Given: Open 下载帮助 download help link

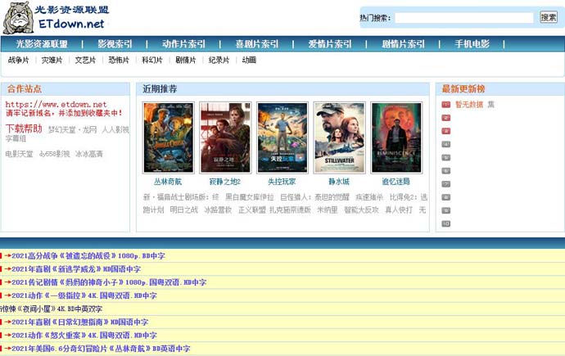Looking at the screenshot, I should click(x=24, y=128).
